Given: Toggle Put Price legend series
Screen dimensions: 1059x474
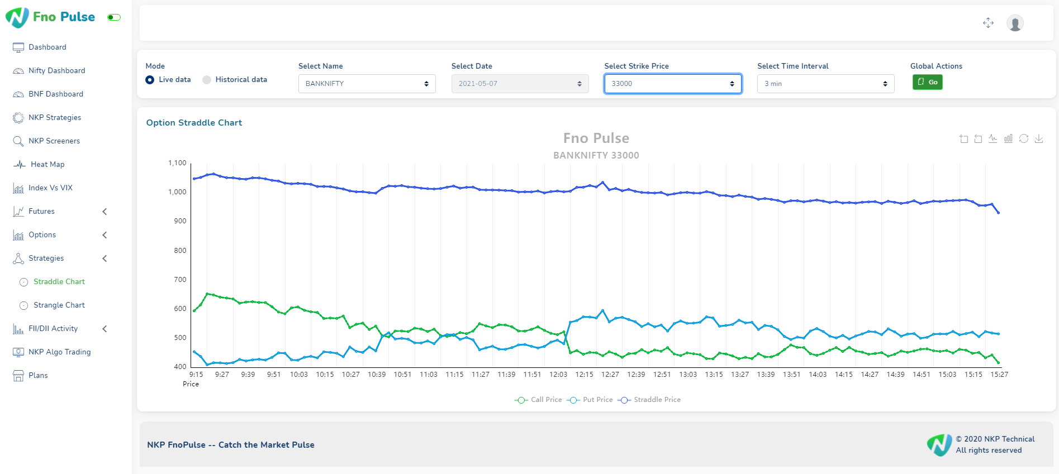Looking at the screenshot, I should coord(590,400).
